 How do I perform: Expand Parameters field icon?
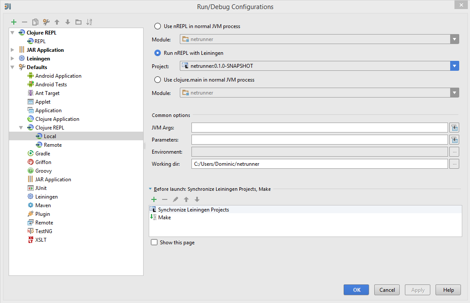pyautogui.click(x=454, y=140)
